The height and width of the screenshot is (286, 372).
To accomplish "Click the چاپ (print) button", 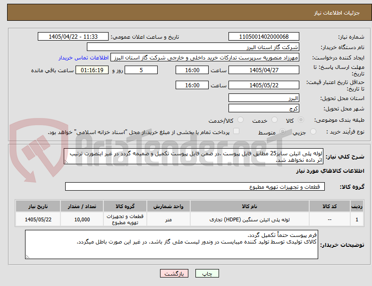I will click(x=207, y=273).
